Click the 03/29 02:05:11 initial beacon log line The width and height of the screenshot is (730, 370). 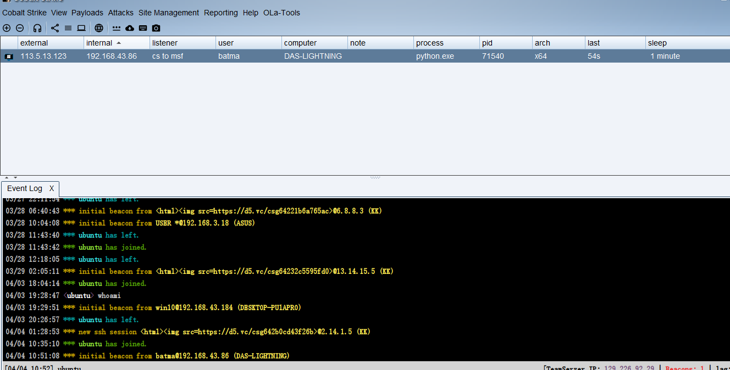200,271
